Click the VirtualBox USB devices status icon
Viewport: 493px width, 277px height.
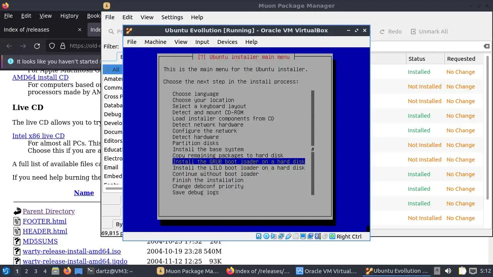tap(288, 236)
